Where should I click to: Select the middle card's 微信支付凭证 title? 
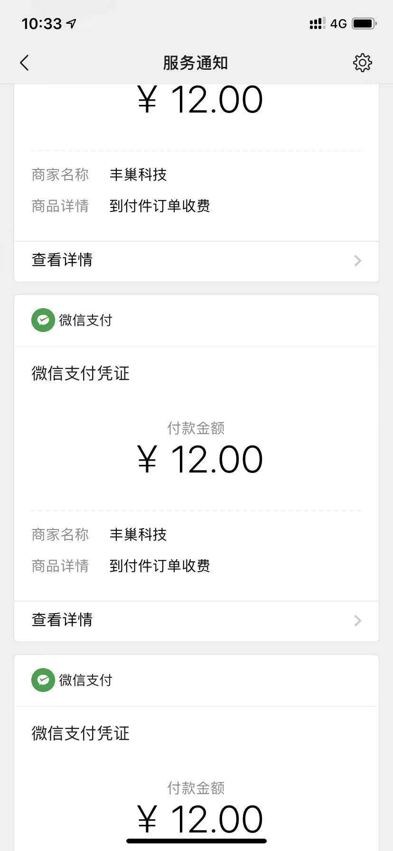click(x=81, y=374)
